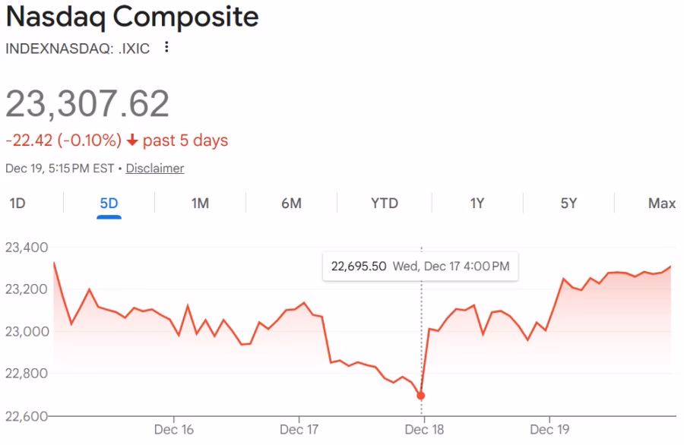Screen dimensions: 684x445
Task: Click the Nasdaq Composite title
Action: tap(131, 17)
